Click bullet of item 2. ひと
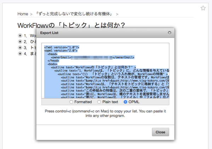212x149 pixels. (x=20, y=42)
